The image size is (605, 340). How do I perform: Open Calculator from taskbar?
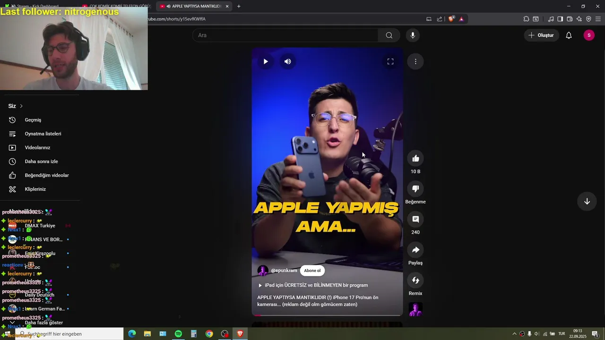point(194,334)
